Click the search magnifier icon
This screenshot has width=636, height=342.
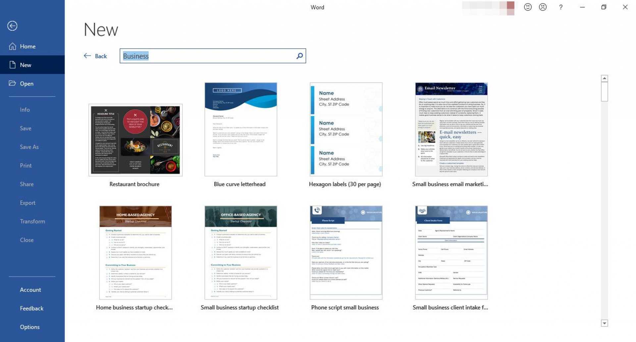(299, 56)
